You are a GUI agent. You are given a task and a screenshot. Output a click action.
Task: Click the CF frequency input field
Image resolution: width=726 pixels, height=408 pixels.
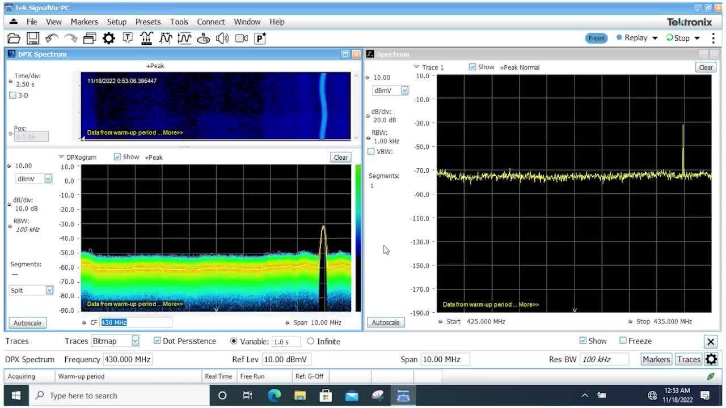[136, 322]
